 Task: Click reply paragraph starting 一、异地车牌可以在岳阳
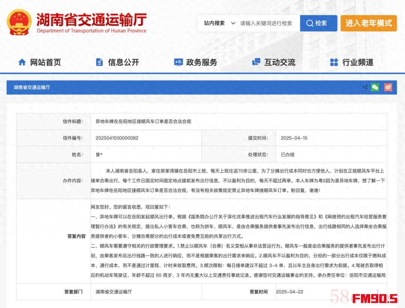238,226
